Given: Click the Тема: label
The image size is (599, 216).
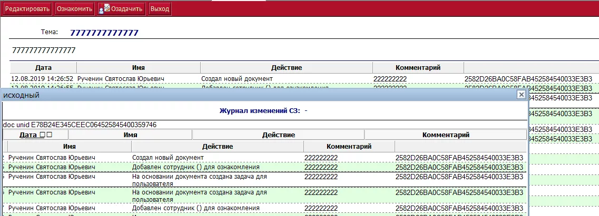Looking at the screenshot, I should (x=50, y=32).
